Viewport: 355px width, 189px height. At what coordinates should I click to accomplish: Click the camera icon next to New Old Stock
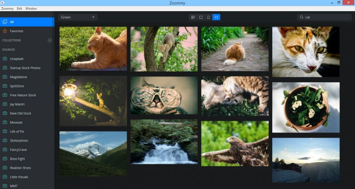[x=5, y=113]
